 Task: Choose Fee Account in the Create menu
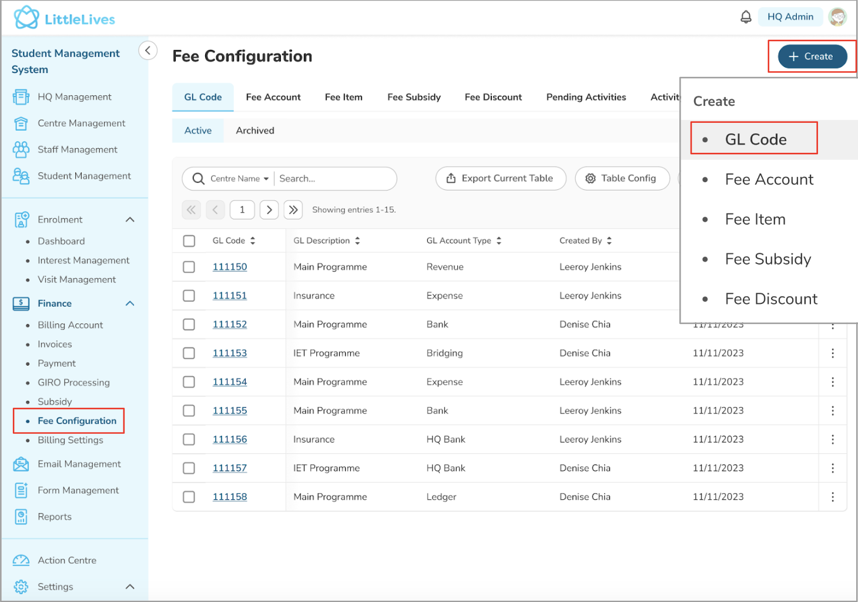[x=769, y=179]
